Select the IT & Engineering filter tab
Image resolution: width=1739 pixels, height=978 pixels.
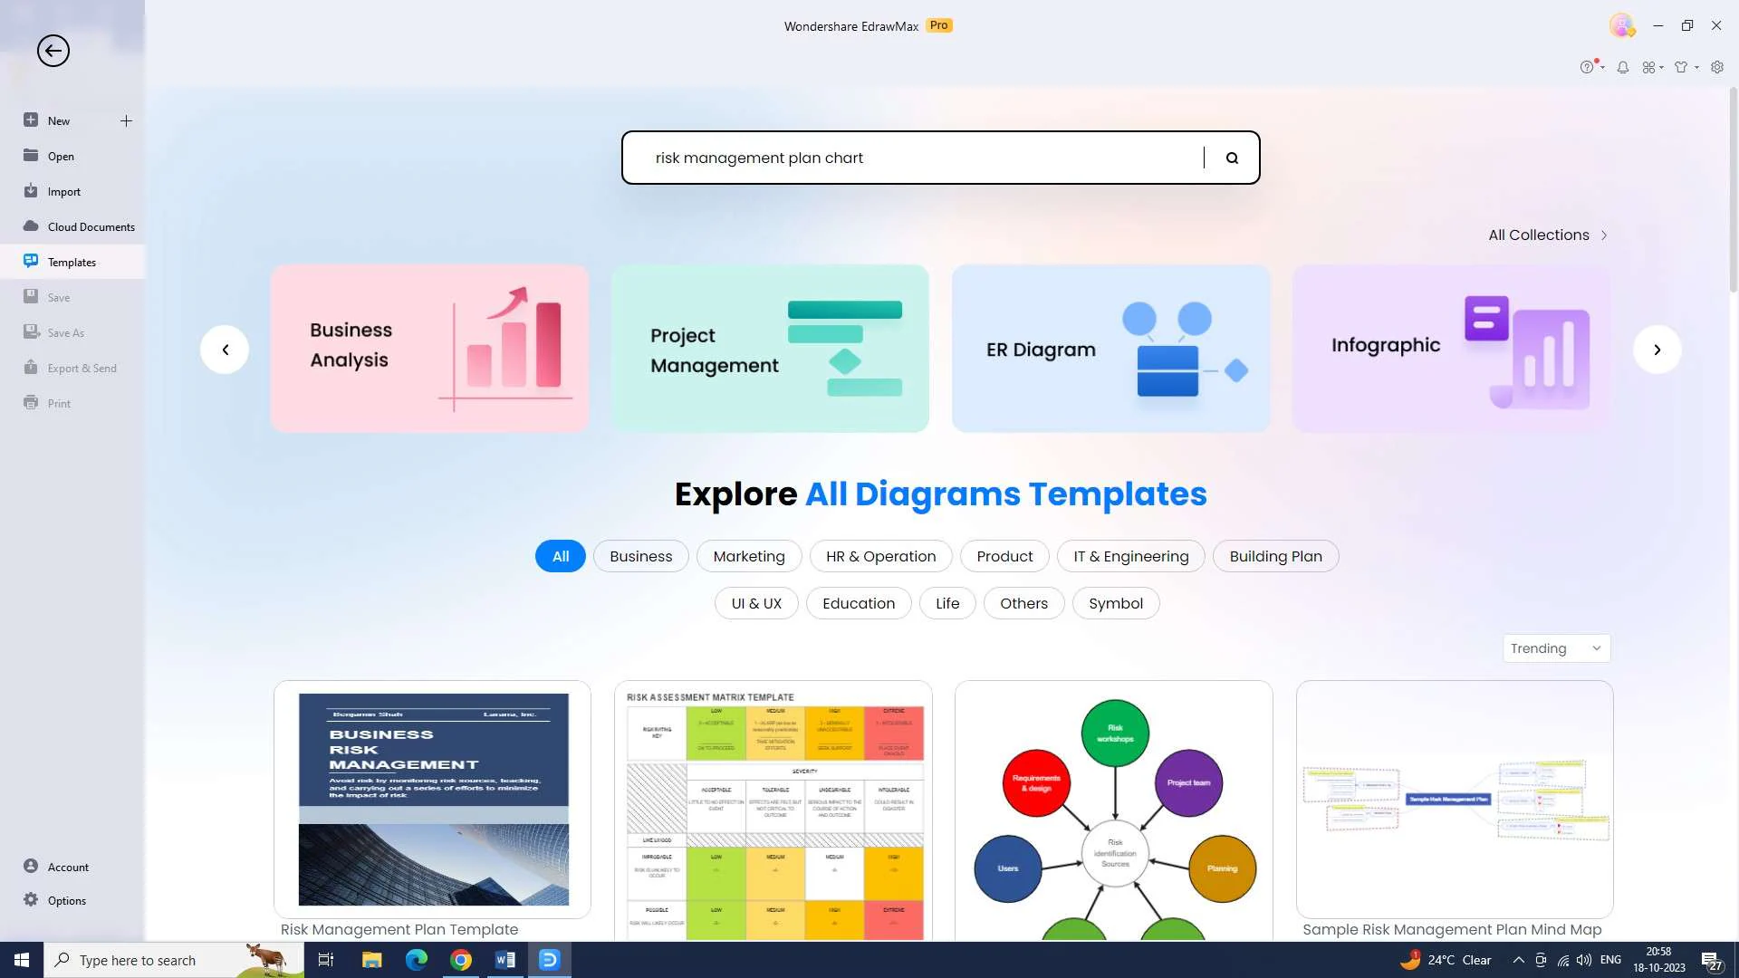[1131, 555]
